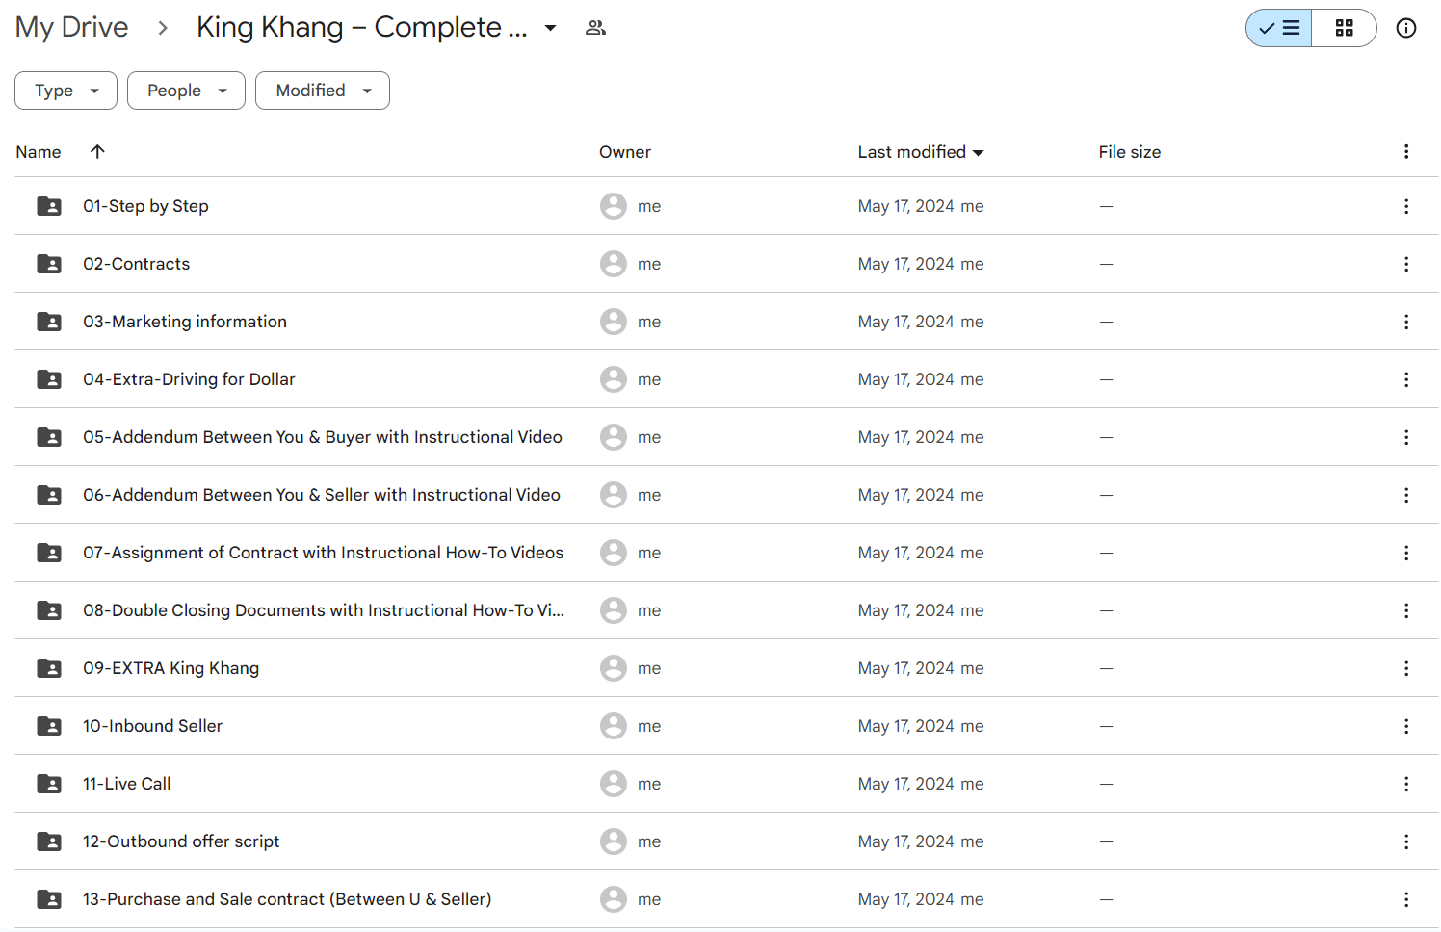Select the 11-Live Call folder icon
This screenshot has height=932, width=1441.
tap(49, 784)
